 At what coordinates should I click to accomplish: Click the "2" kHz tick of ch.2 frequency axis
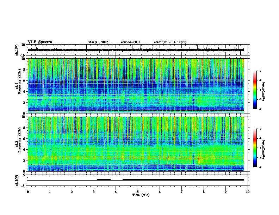[24, 161]
